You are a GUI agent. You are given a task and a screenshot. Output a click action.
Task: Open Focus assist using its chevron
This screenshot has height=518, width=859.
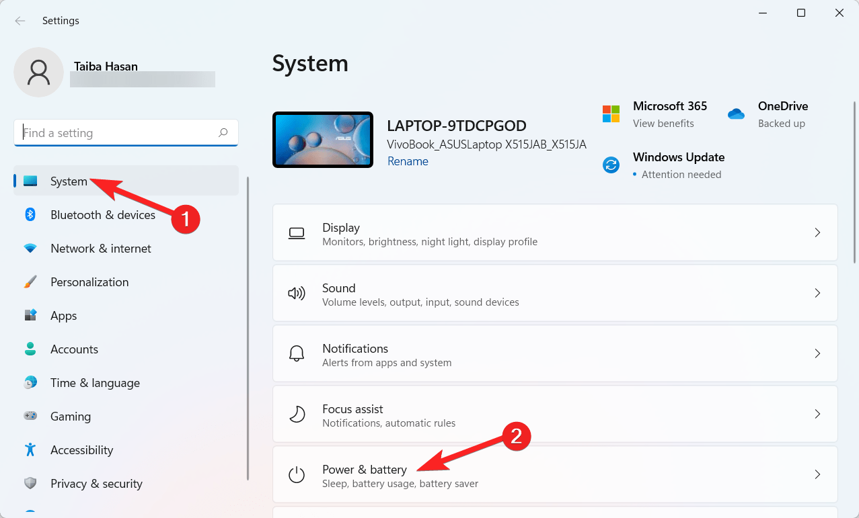(x=818, y=414)
